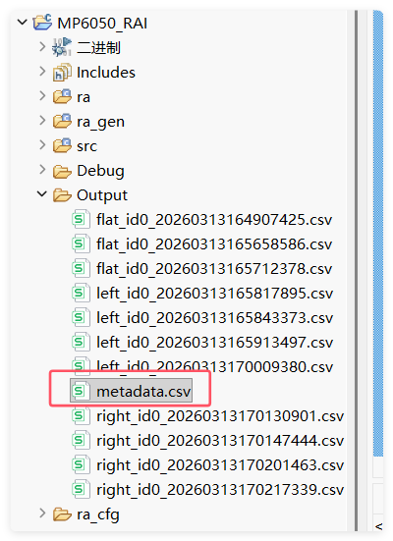Select the MP6050_RAI project name

pyautogui.click(x=102, y=24)
